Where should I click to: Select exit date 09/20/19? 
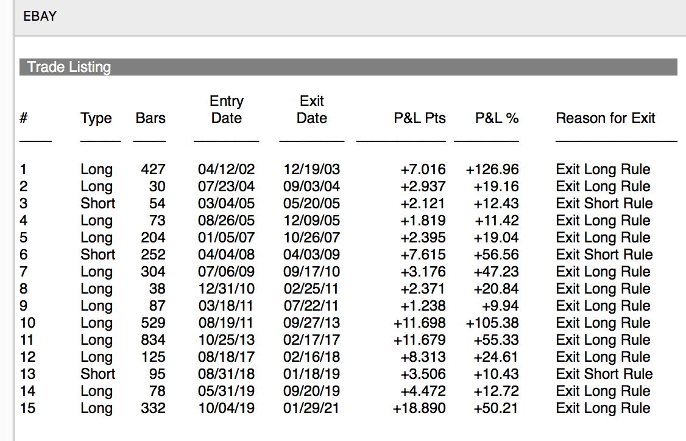[x=311, y=391]
